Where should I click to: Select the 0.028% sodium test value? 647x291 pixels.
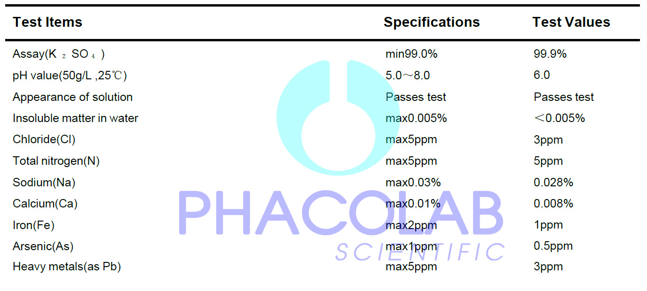553,183
